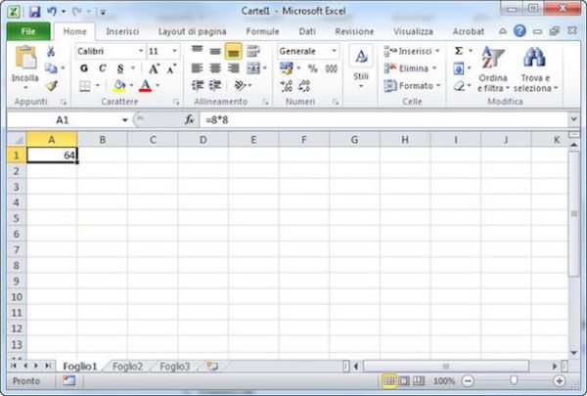Click the Fill down icon
Image resolution: width=587 pixels, height=396 pixels.
[459, 68]
